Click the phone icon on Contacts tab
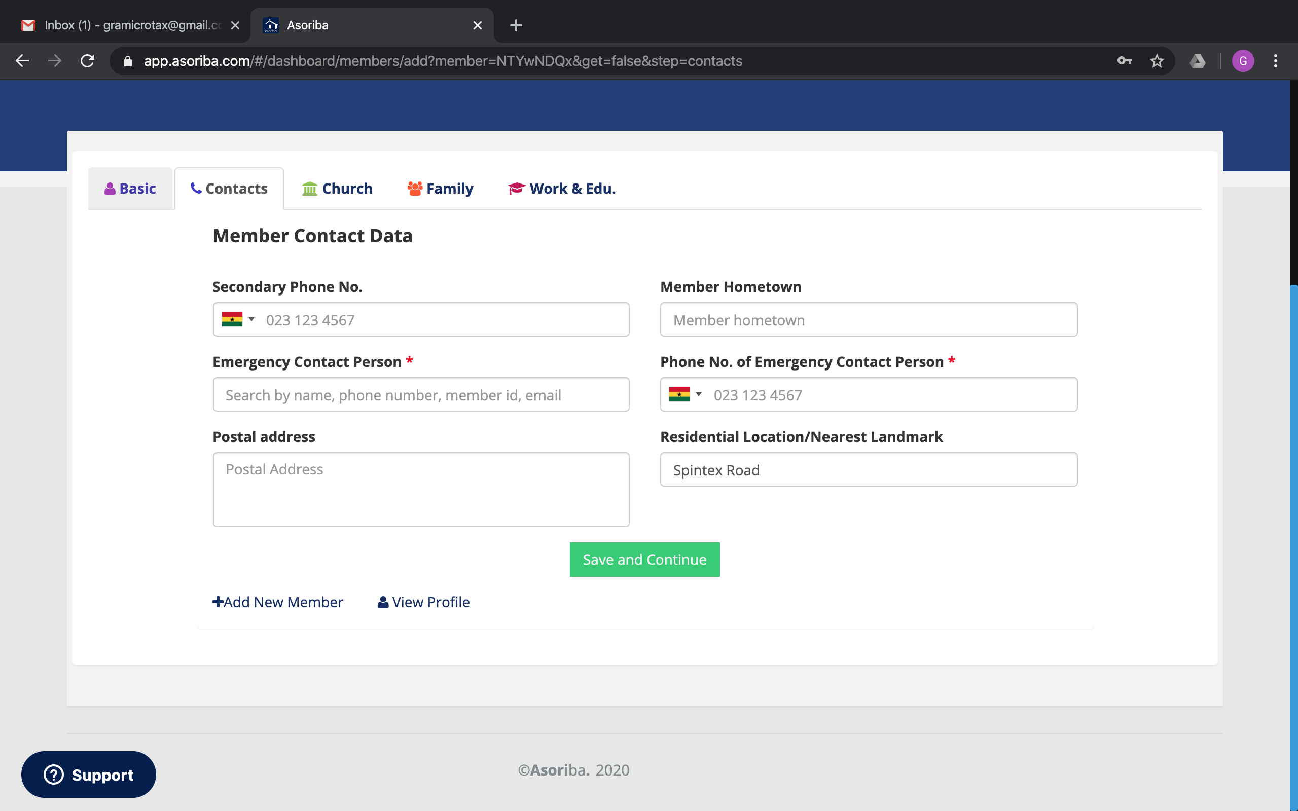 (x=195, y=188)
